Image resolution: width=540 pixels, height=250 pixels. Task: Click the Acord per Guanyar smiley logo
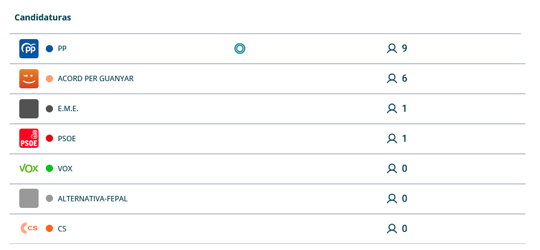29,79
